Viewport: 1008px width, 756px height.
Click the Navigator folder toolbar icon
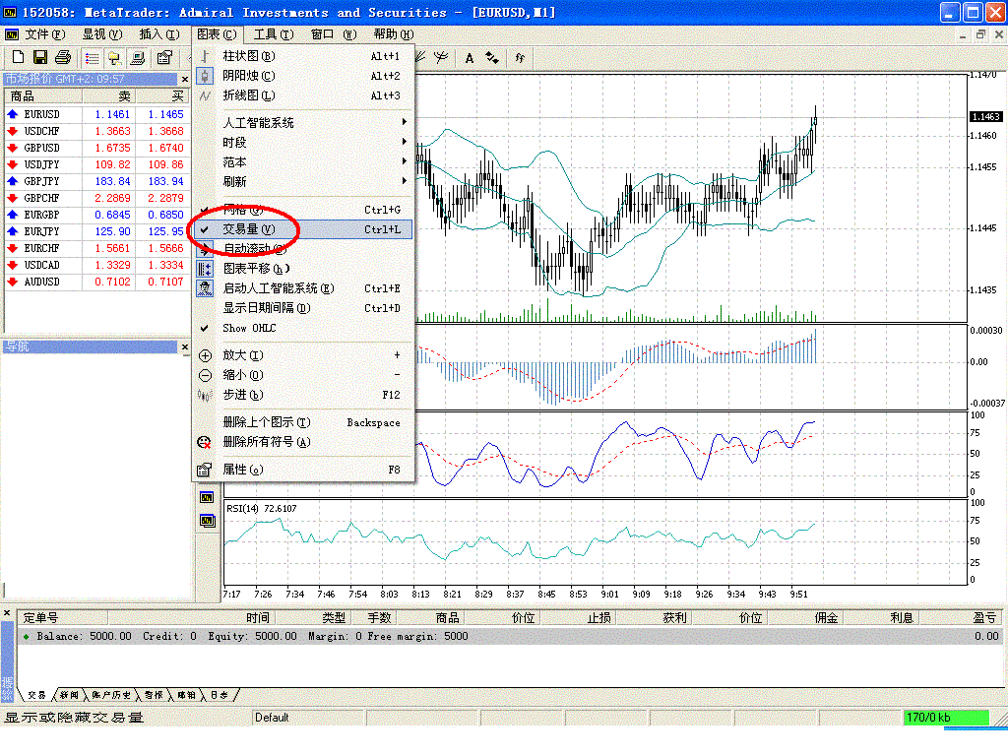(114, 58)
